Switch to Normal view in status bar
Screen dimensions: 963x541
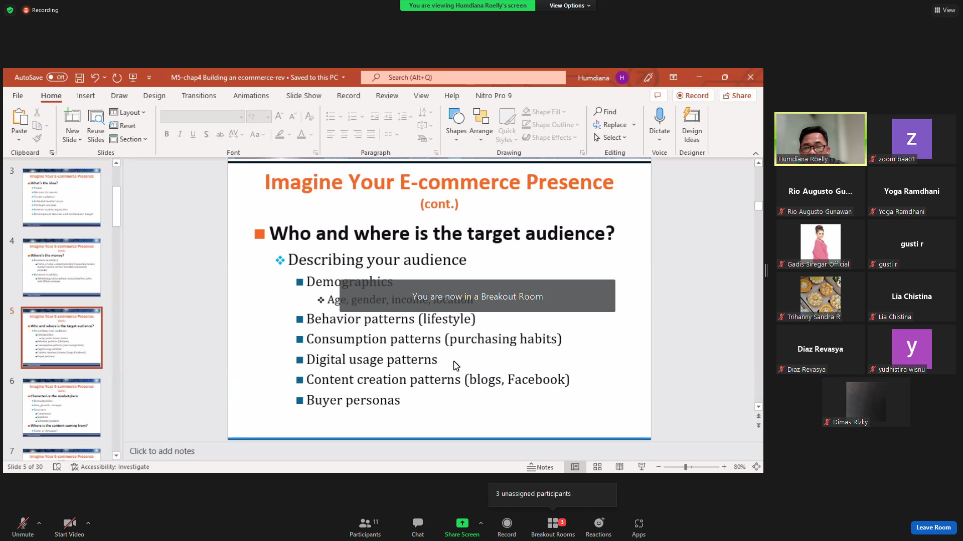point(575,467)
